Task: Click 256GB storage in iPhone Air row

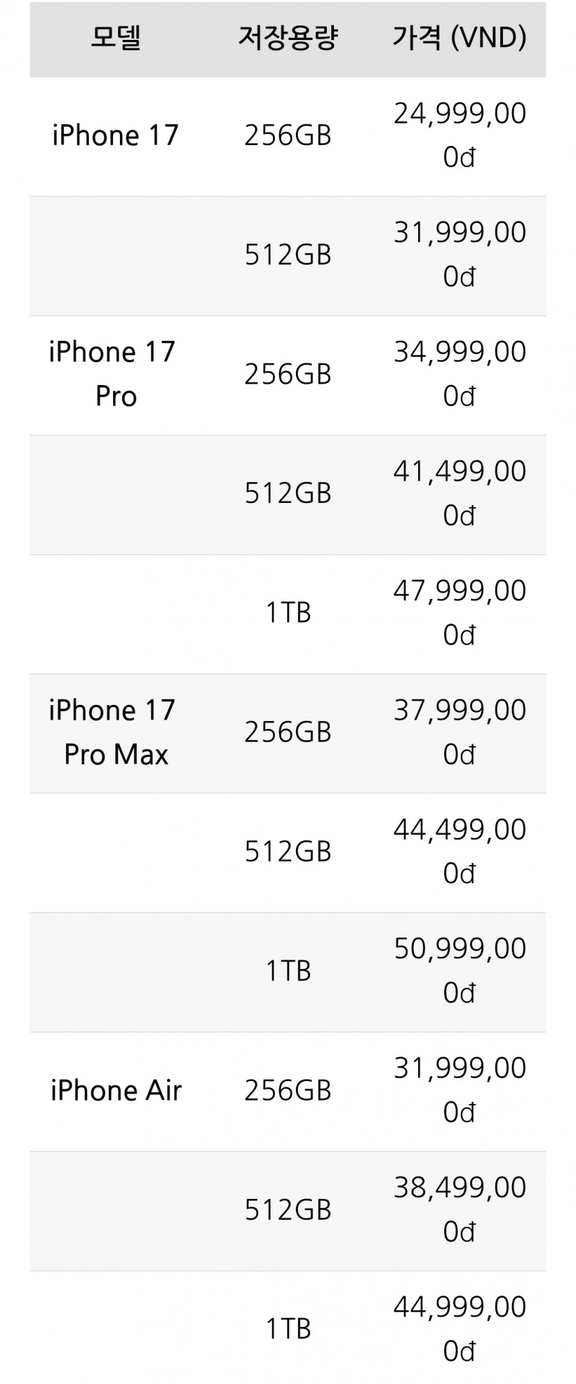Action: click(x=288, y=1090)
